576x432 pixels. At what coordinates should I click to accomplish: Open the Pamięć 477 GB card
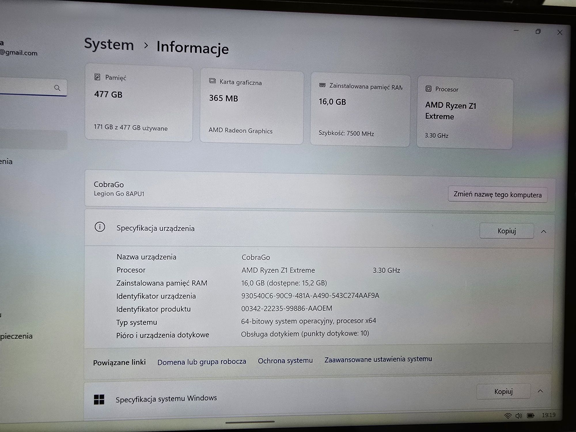coord(139,103)
